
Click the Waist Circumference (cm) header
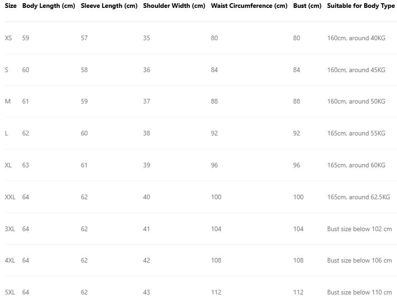[x=249, y=6]
